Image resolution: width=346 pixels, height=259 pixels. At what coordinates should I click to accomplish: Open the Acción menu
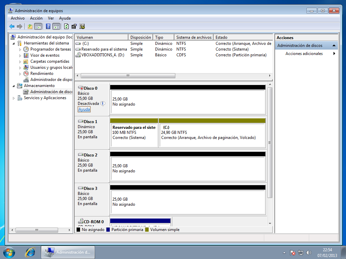click(x=36, y=18)
